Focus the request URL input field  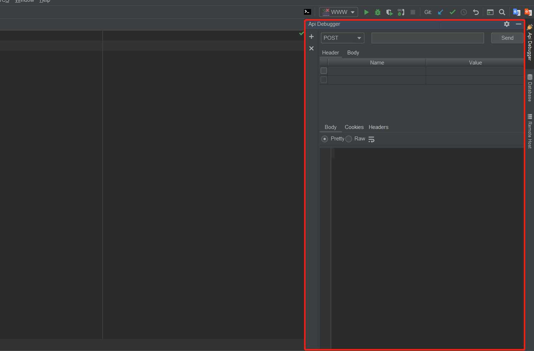(428, 38)
